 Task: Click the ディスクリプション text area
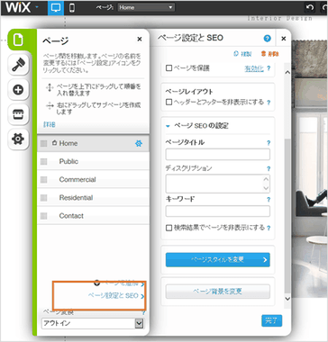click(x=218, y=184)
